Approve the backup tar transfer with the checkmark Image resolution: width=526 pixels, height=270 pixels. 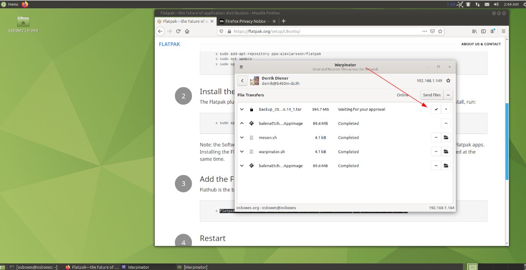(x=436, y=109)
